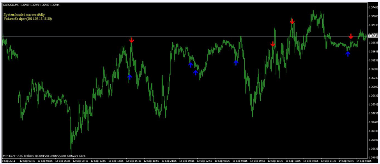Click the highest red sell arrow near 13 Sep 16:15
The image size is (380, 164).
point(292,21)
